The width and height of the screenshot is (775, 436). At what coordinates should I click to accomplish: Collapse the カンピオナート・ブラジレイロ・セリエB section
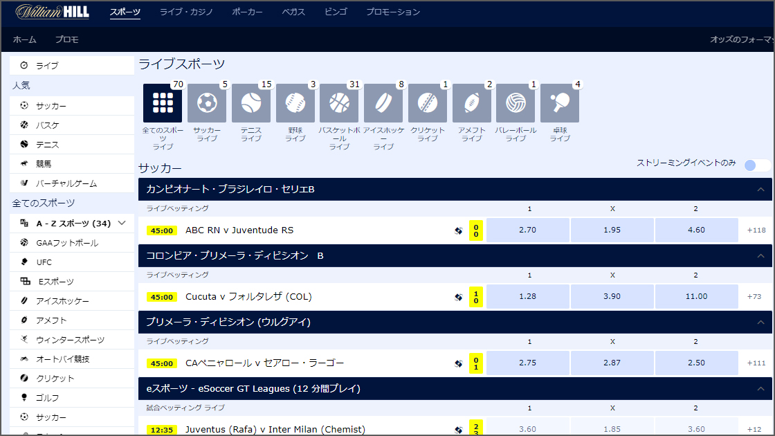pos(760,190)
